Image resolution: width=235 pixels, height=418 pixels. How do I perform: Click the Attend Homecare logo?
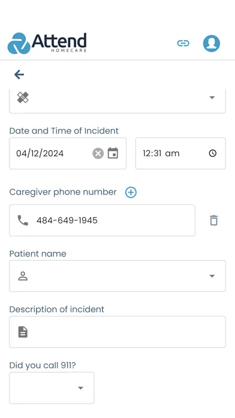coord(47,43)
